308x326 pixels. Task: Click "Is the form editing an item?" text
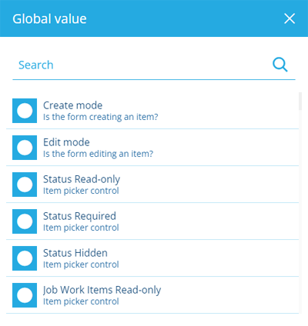pos(98,154)
